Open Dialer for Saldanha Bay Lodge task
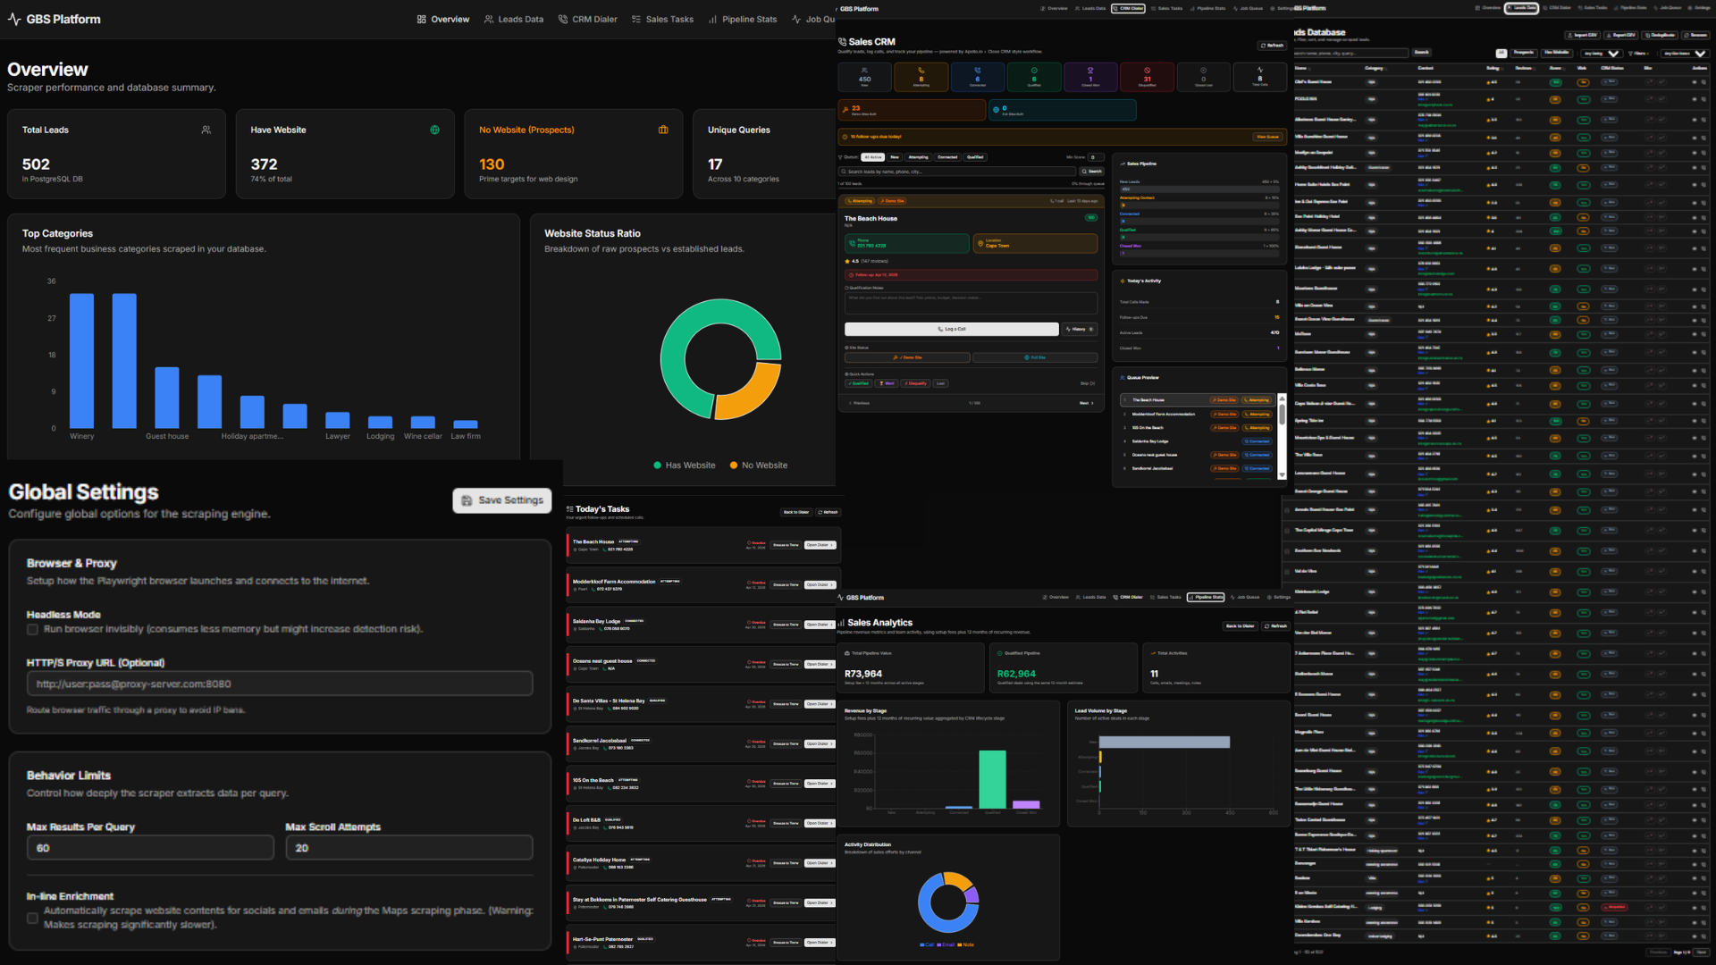Image resolution: width=1716 pixels, height=965 pixels. (x=820, y=625)
